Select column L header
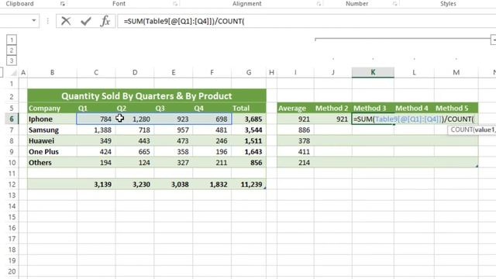This screenshot has width=496, height=279. (414, 72)
